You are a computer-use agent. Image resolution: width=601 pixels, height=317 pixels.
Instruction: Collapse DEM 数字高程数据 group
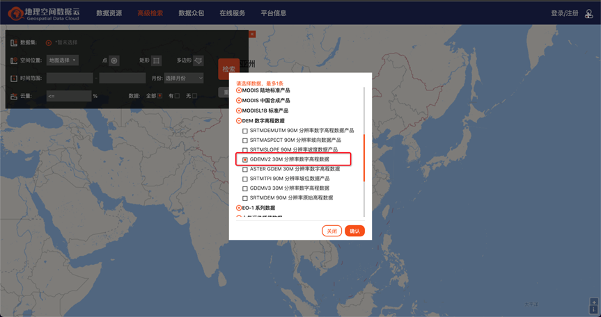tap(239, 121)
